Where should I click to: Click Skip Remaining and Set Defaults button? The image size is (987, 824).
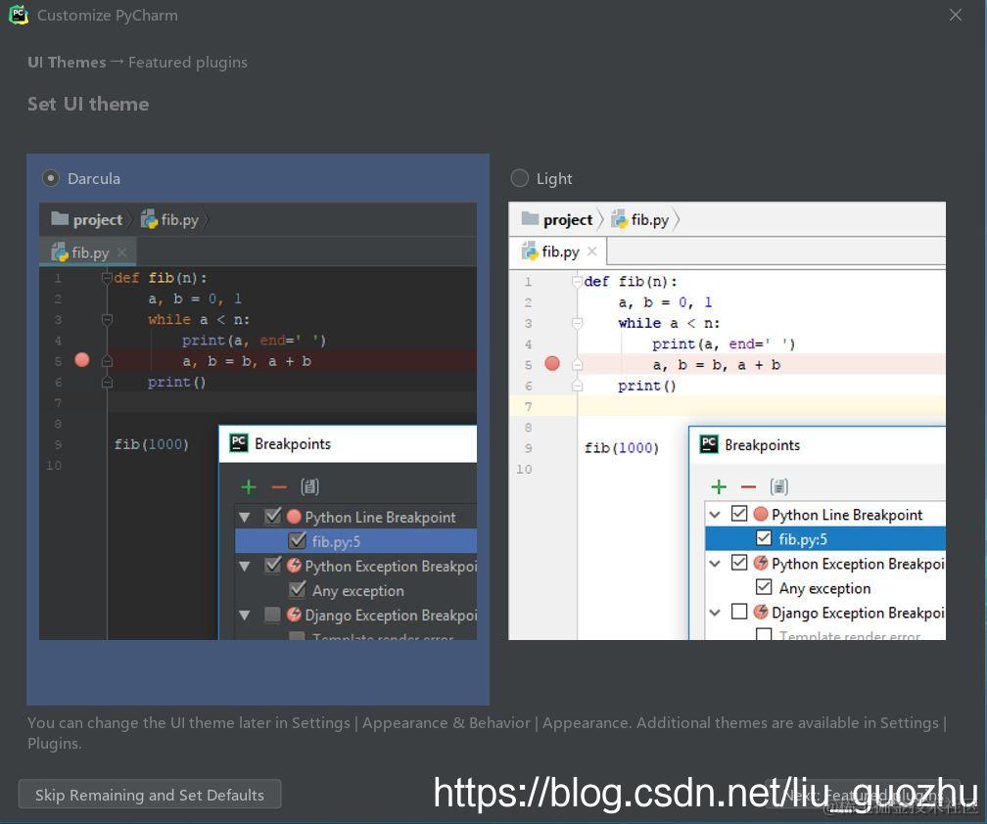click(x=150, y=795)
